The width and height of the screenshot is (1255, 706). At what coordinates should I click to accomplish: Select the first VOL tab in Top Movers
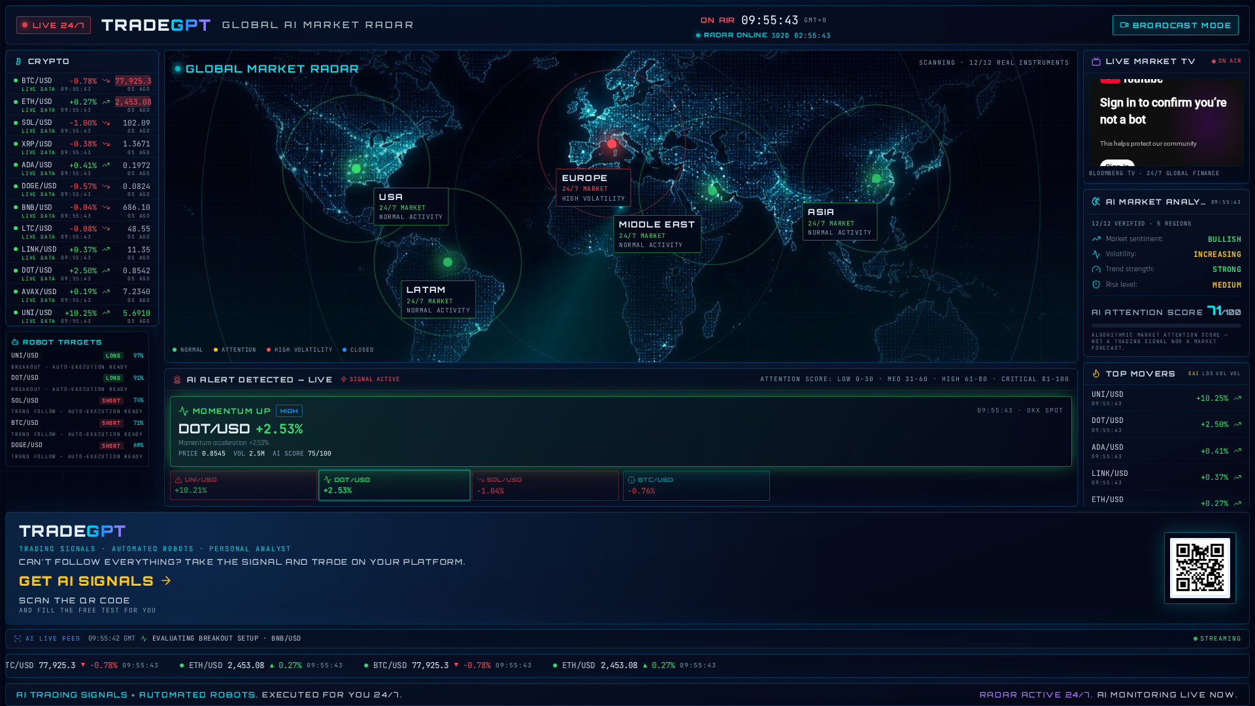click(1221, 374)
